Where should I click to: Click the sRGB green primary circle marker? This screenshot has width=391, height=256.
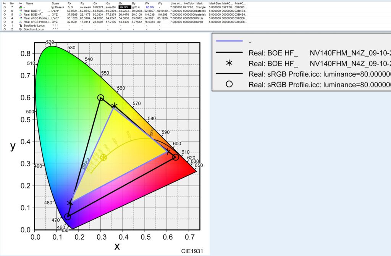[x=100, y=98]
